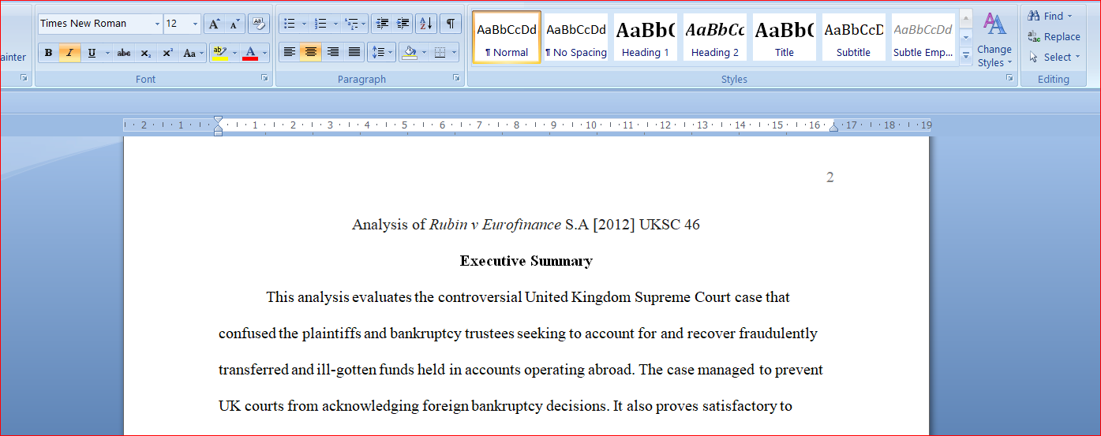Apply the Normal style
This screenshot has height=436, width=1101.
(x=507, y=37)
